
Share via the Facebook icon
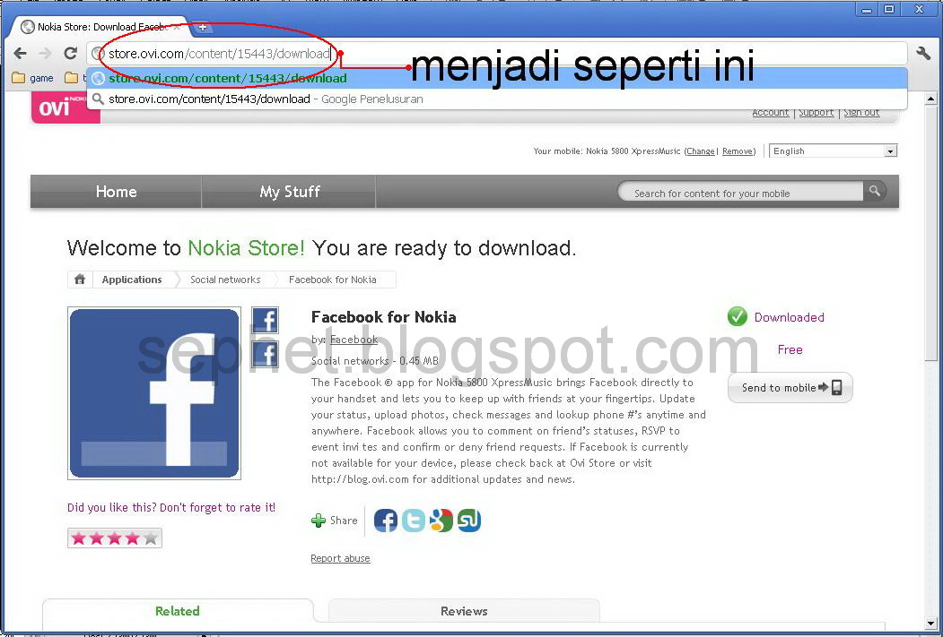tap(386, 520)
